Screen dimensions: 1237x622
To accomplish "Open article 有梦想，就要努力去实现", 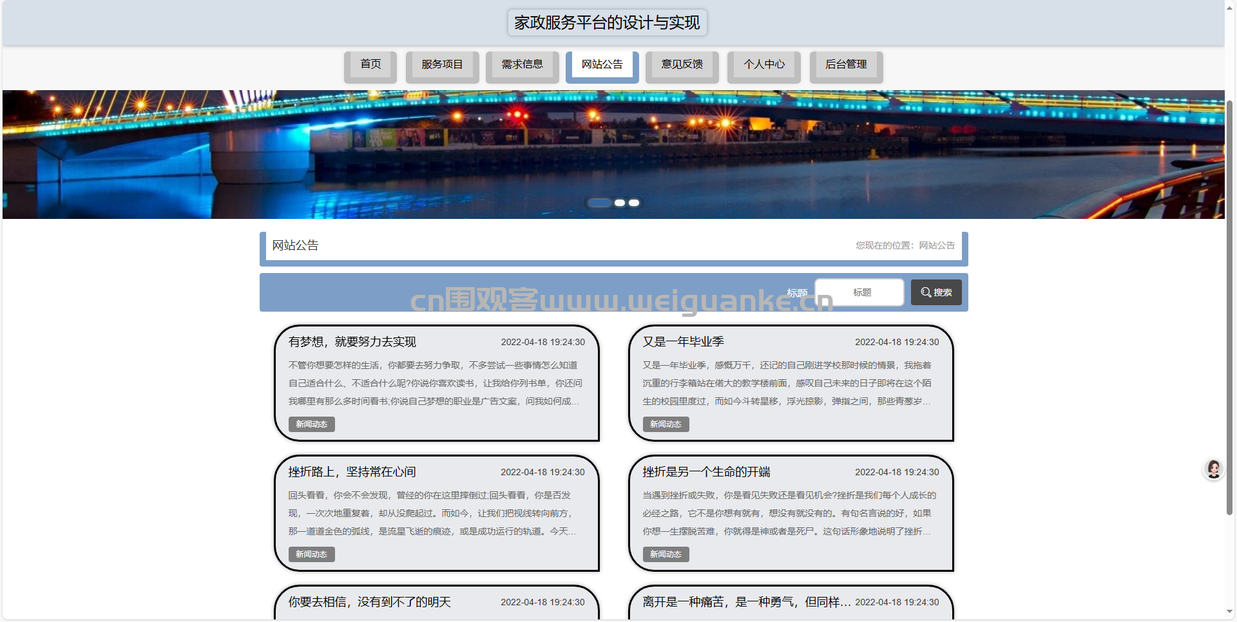I will click(352, 342).
